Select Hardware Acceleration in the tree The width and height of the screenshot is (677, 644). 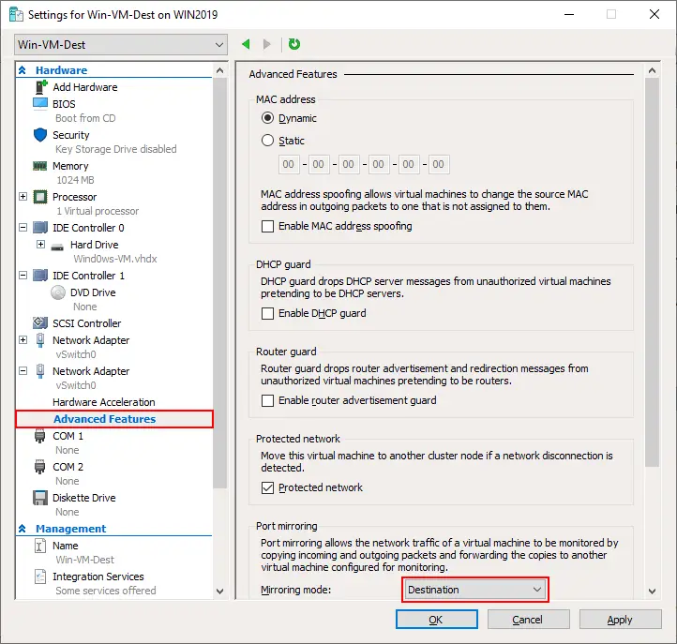[x=104, y=402]
